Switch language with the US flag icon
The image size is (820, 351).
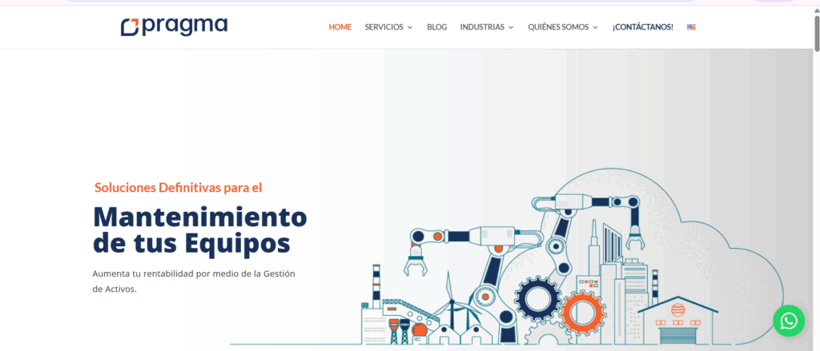691,27
